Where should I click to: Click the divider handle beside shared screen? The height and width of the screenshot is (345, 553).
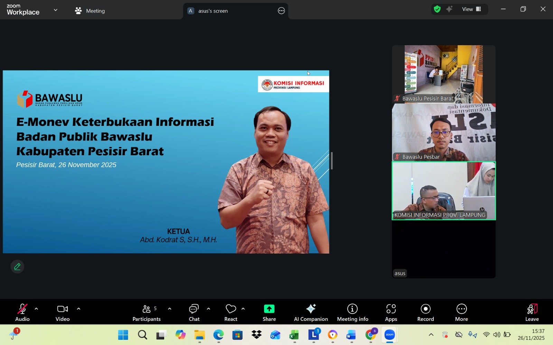click(x=332, y=161)
